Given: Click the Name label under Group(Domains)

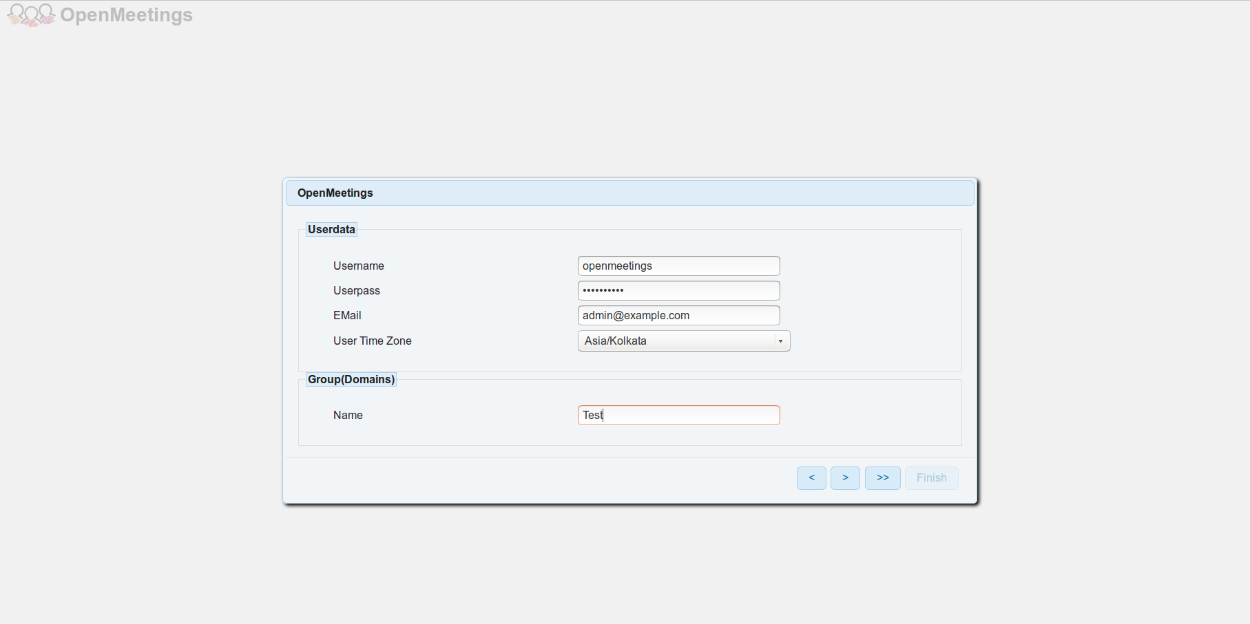Looking at the screenshot, I should (348, 415).
